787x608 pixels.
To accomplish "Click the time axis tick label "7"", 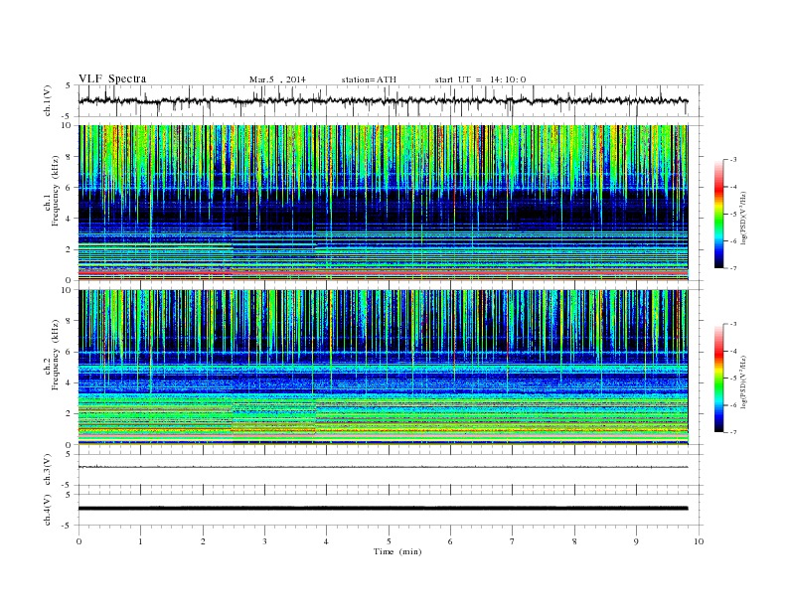I will (512, 541).
